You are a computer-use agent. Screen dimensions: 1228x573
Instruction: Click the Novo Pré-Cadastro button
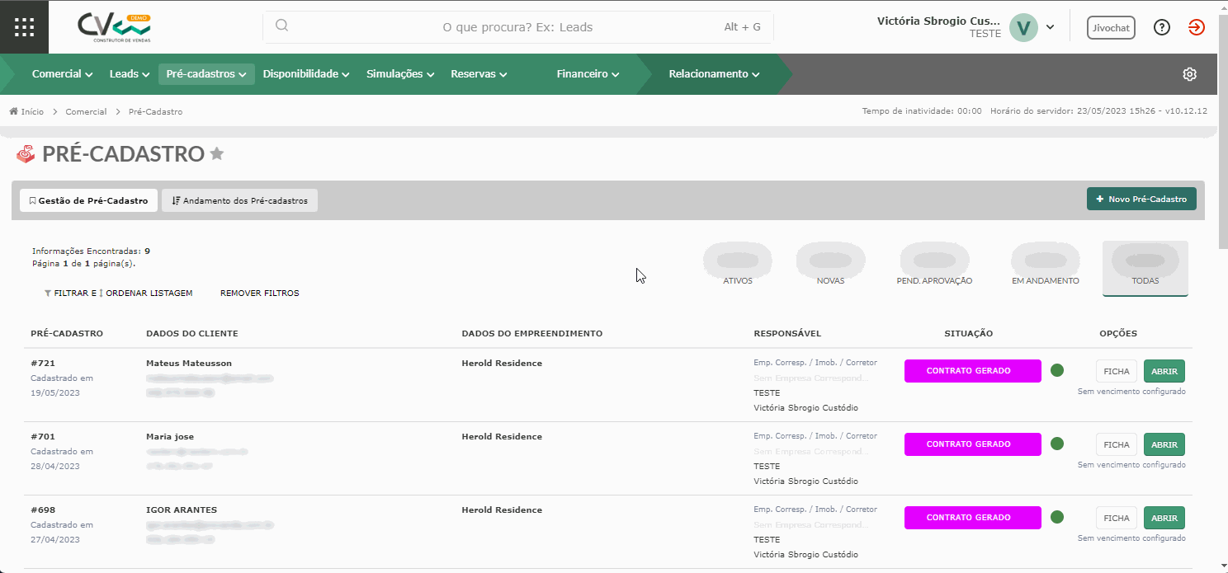click(x=1141, y=199)
